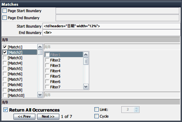
Task: Click the Match list scrollbar thumb
Action: [x=40, y=52]
